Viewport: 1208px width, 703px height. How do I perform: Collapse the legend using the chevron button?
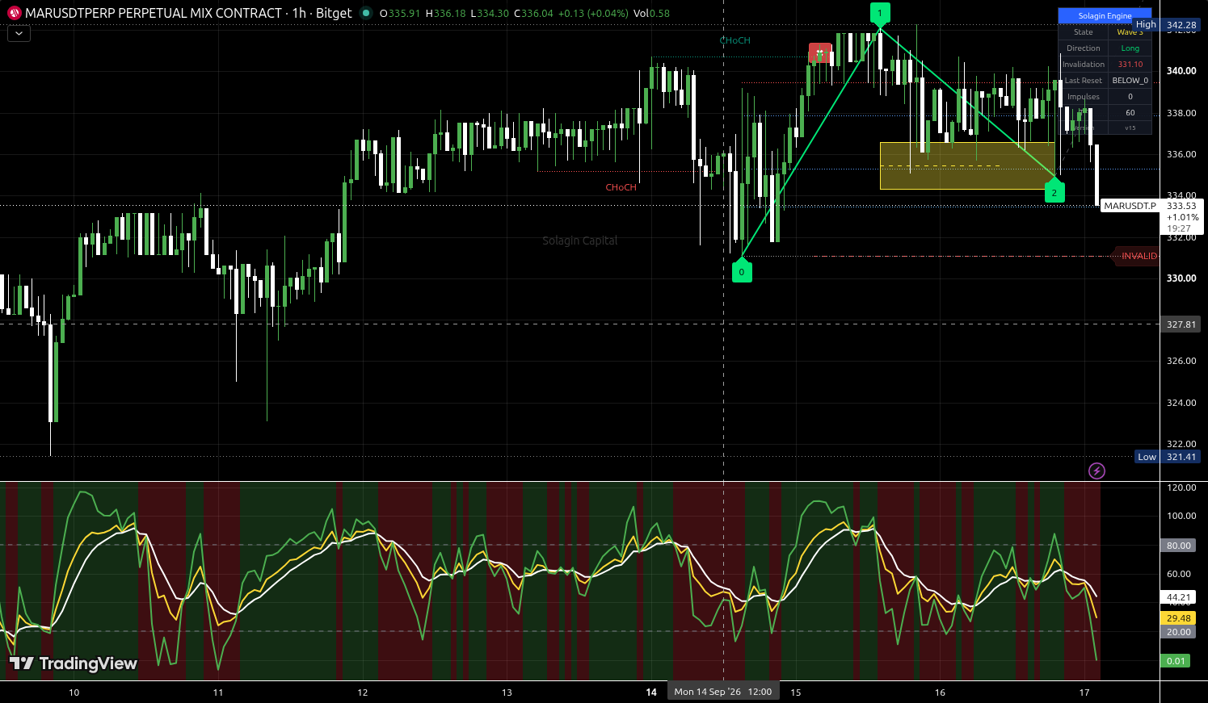pos(19,33)
